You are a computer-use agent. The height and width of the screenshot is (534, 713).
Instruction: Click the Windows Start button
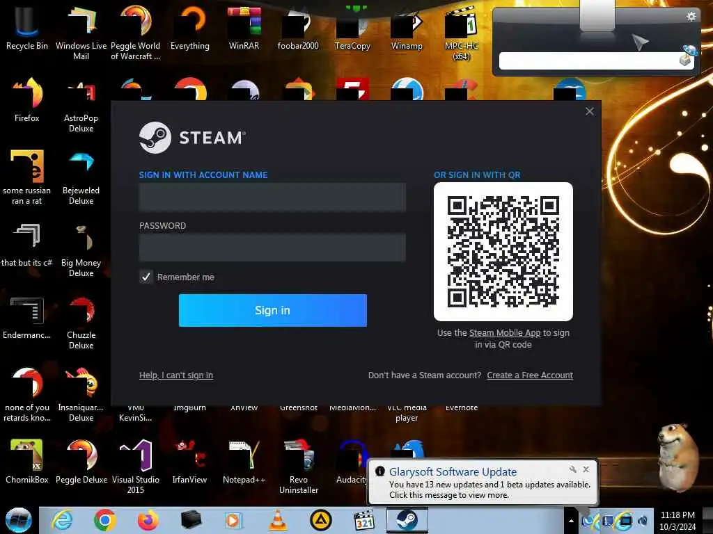click(18, 520)
